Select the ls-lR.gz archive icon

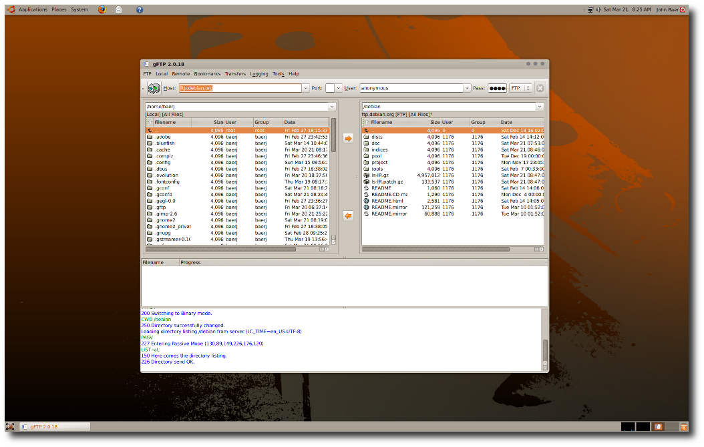pos(367,175)
